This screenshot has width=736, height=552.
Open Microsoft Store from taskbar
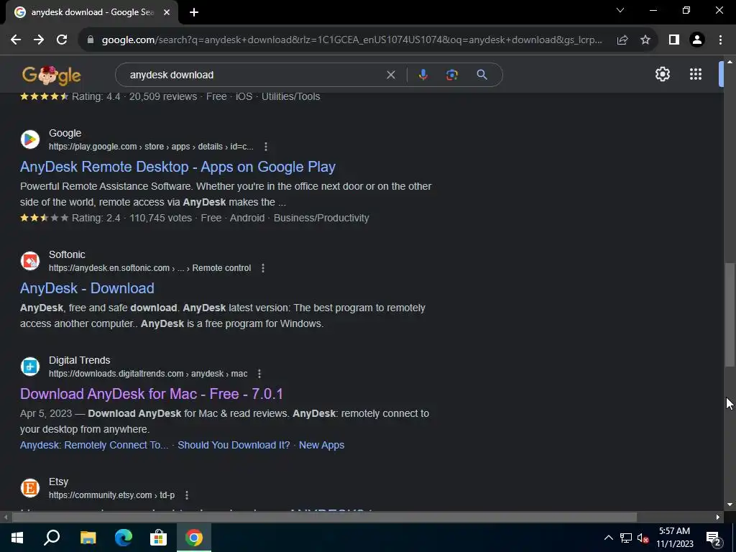tap(159, 538)
